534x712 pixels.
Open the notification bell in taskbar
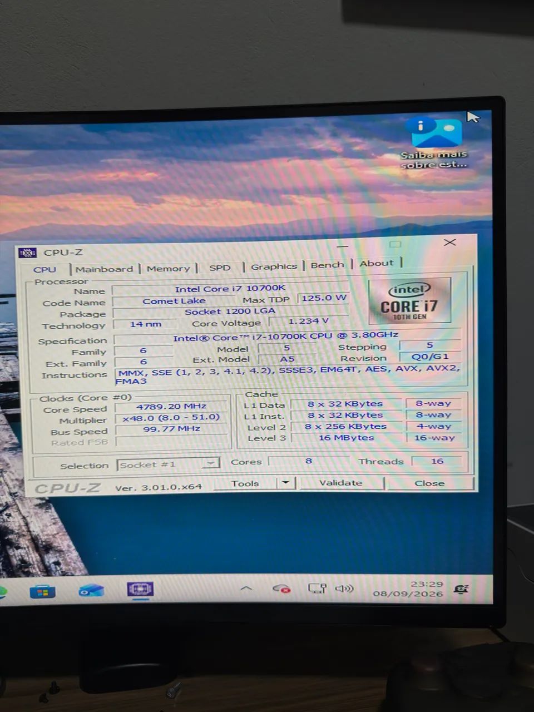[x=461, y=589]
